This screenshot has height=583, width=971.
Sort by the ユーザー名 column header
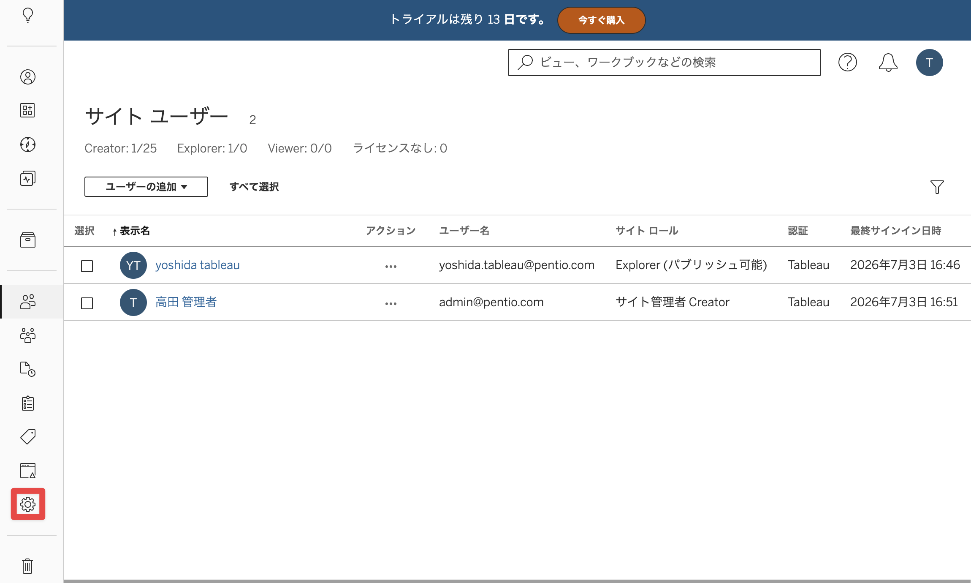tap(464, 231)
